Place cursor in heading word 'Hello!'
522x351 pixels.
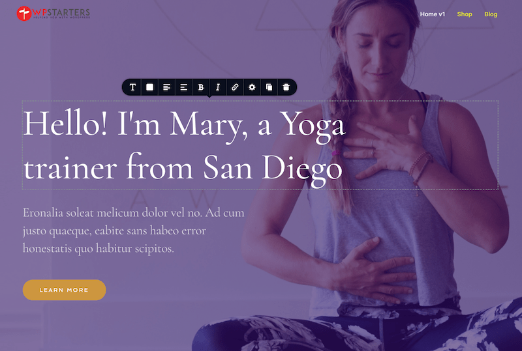tap(65, 122)
